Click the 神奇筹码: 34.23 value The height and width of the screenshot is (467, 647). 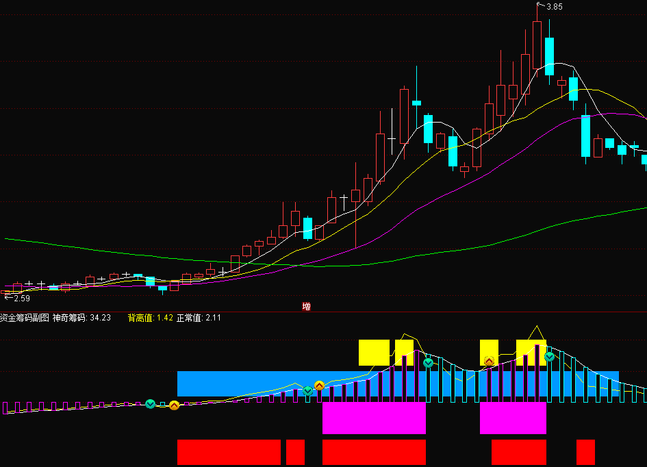(x=81, y=318)
